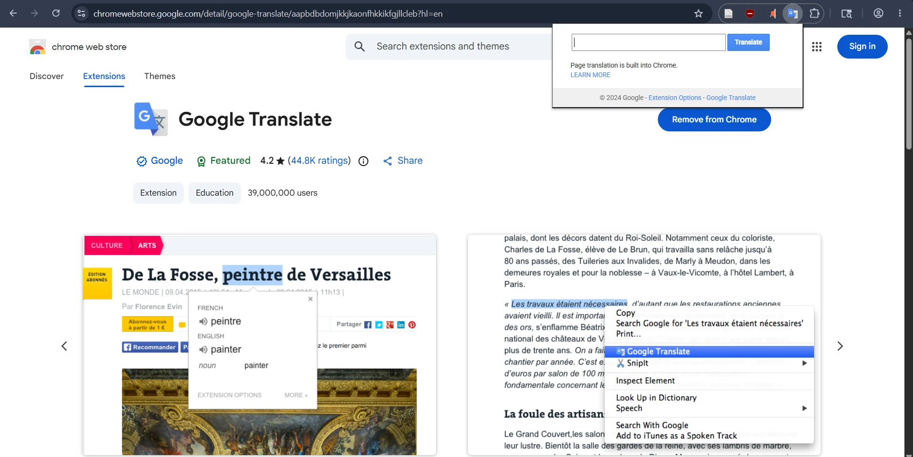
Task: Click the browser address bar URL
Action: (268, 13)
